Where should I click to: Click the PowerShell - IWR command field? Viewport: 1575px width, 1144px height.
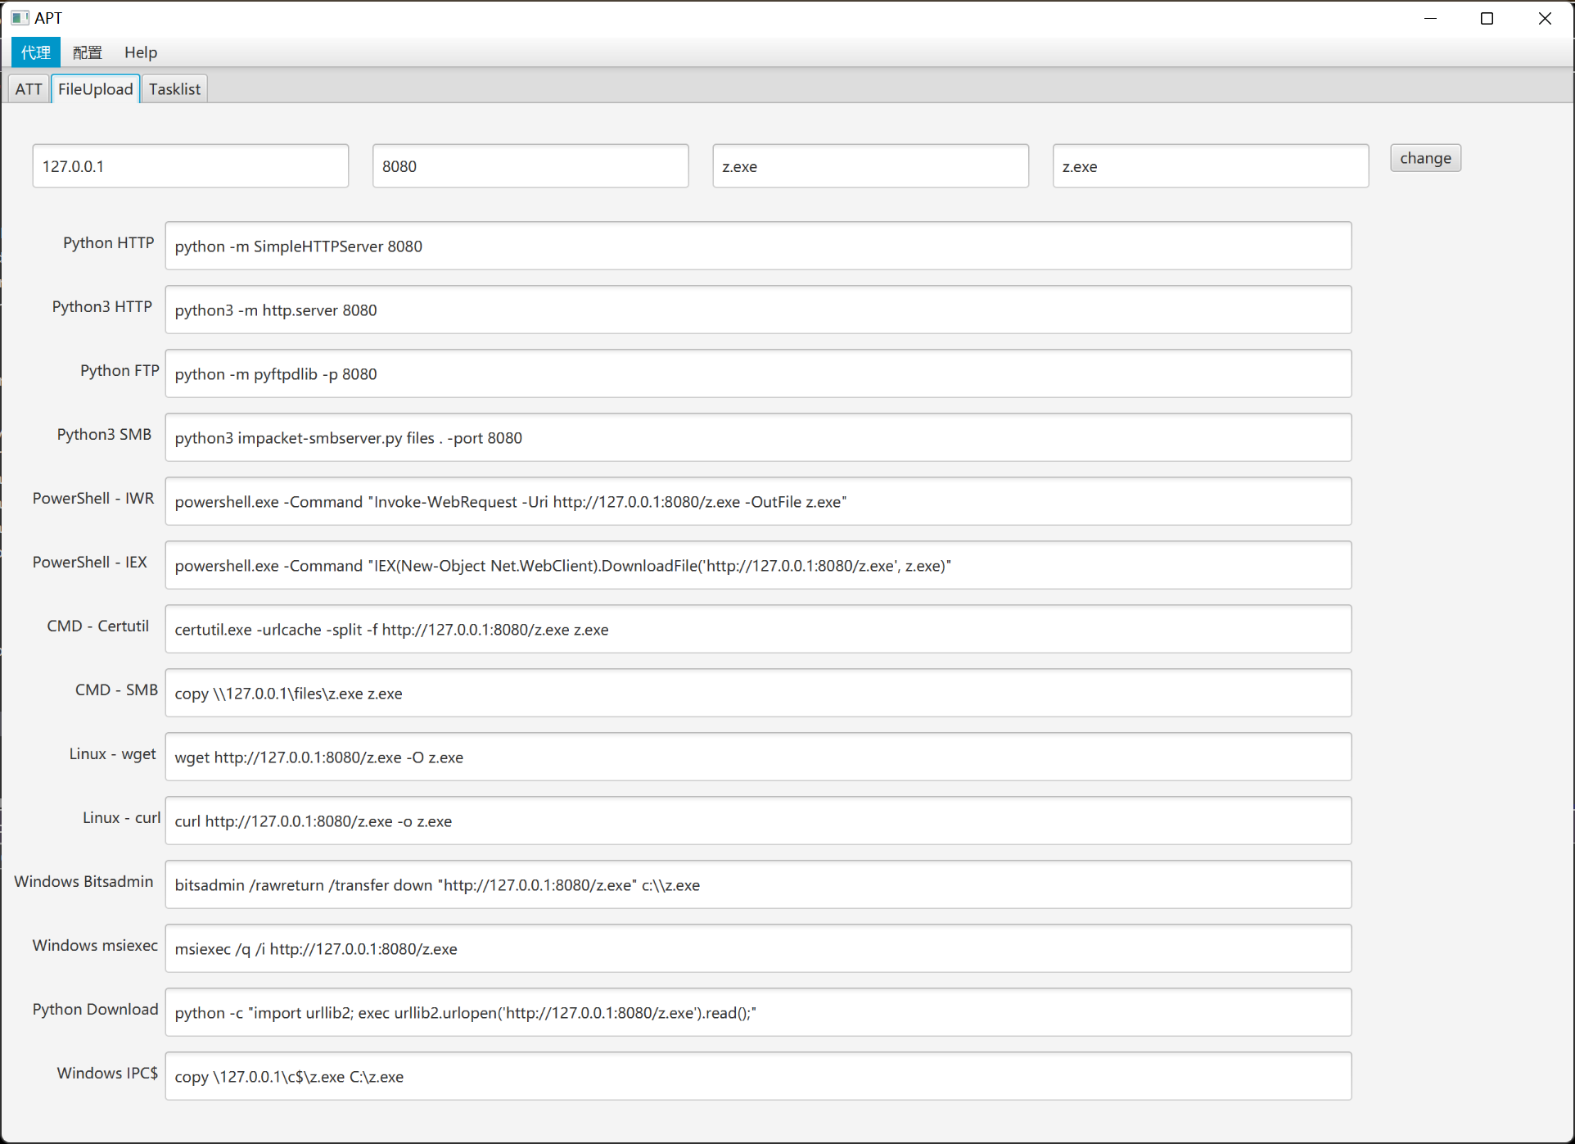tap(757, 502)
